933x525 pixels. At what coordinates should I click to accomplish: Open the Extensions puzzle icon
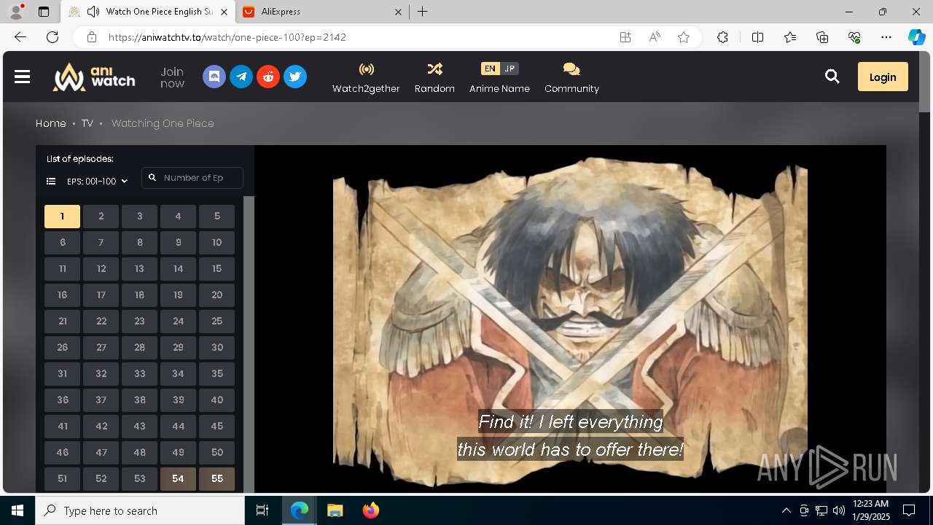click(x=722, y=37)
